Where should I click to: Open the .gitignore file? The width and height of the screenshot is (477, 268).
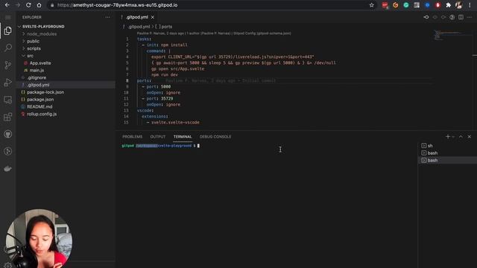(x=66, y=77)
